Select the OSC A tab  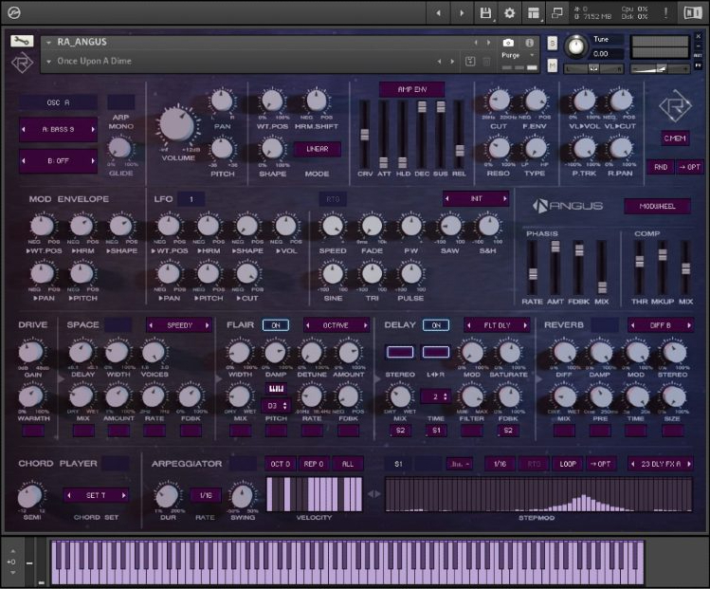pyautogui.click(x=58, y=101)
